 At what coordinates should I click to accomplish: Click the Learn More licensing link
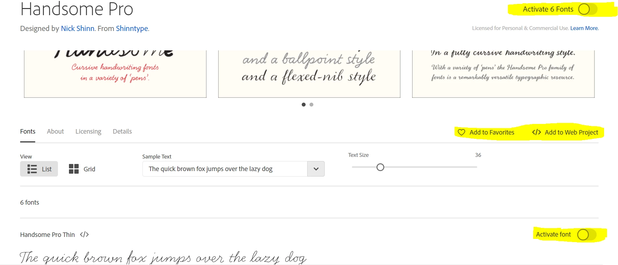(x=584, y=28)
